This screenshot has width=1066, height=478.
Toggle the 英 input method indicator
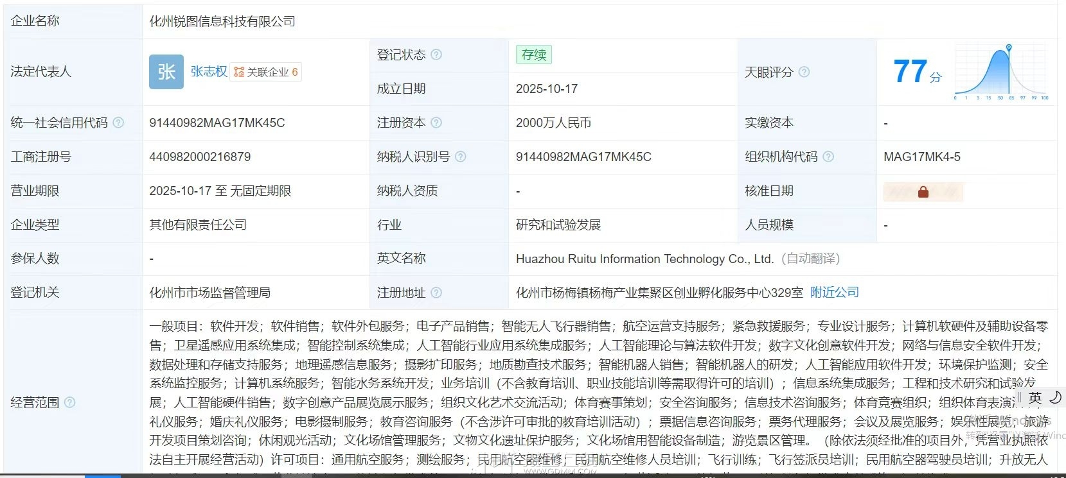click(x=1035, y=398)
